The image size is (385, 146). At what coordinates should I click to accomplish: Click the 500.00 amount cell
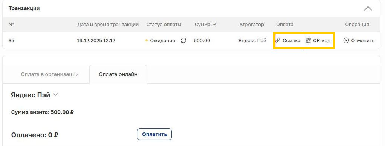tap(202, 41)
